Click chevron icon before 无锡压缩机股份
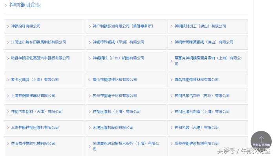The width and height of the screenshot is (274, 156). pos(90,128)
